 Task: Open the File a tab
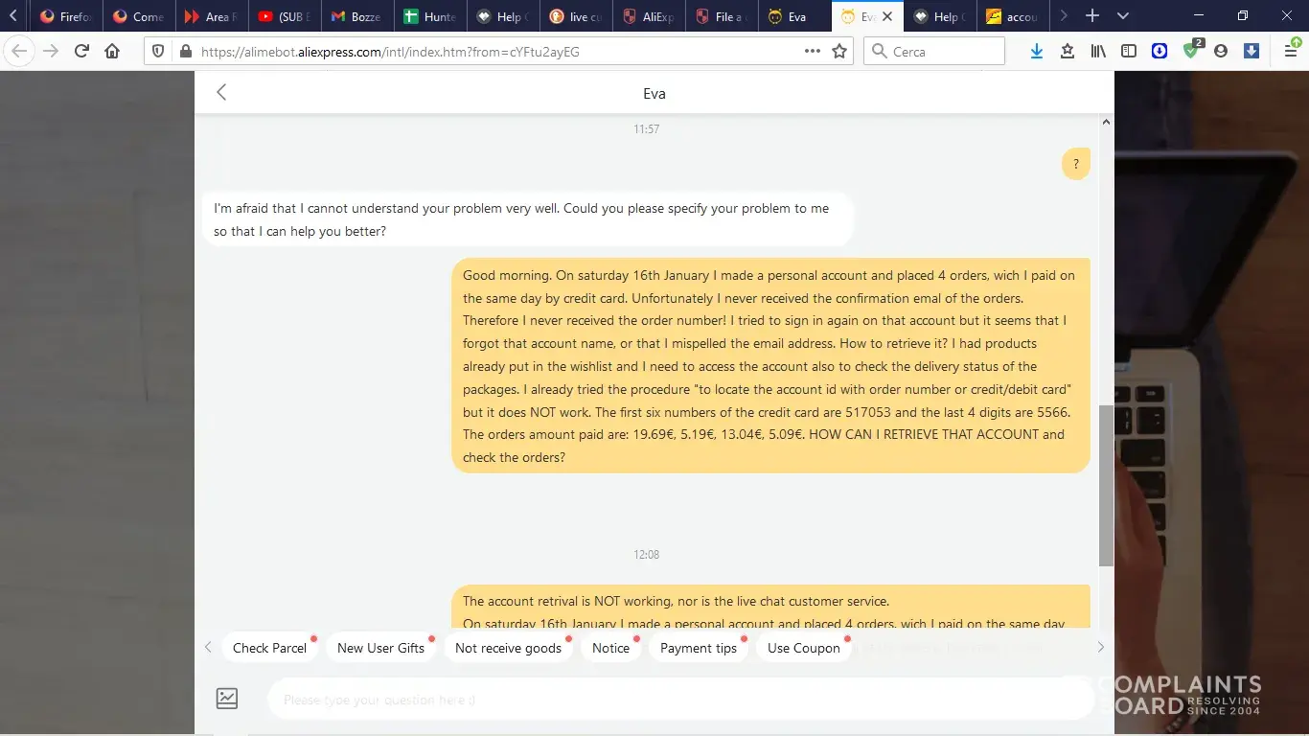(721, 16)
